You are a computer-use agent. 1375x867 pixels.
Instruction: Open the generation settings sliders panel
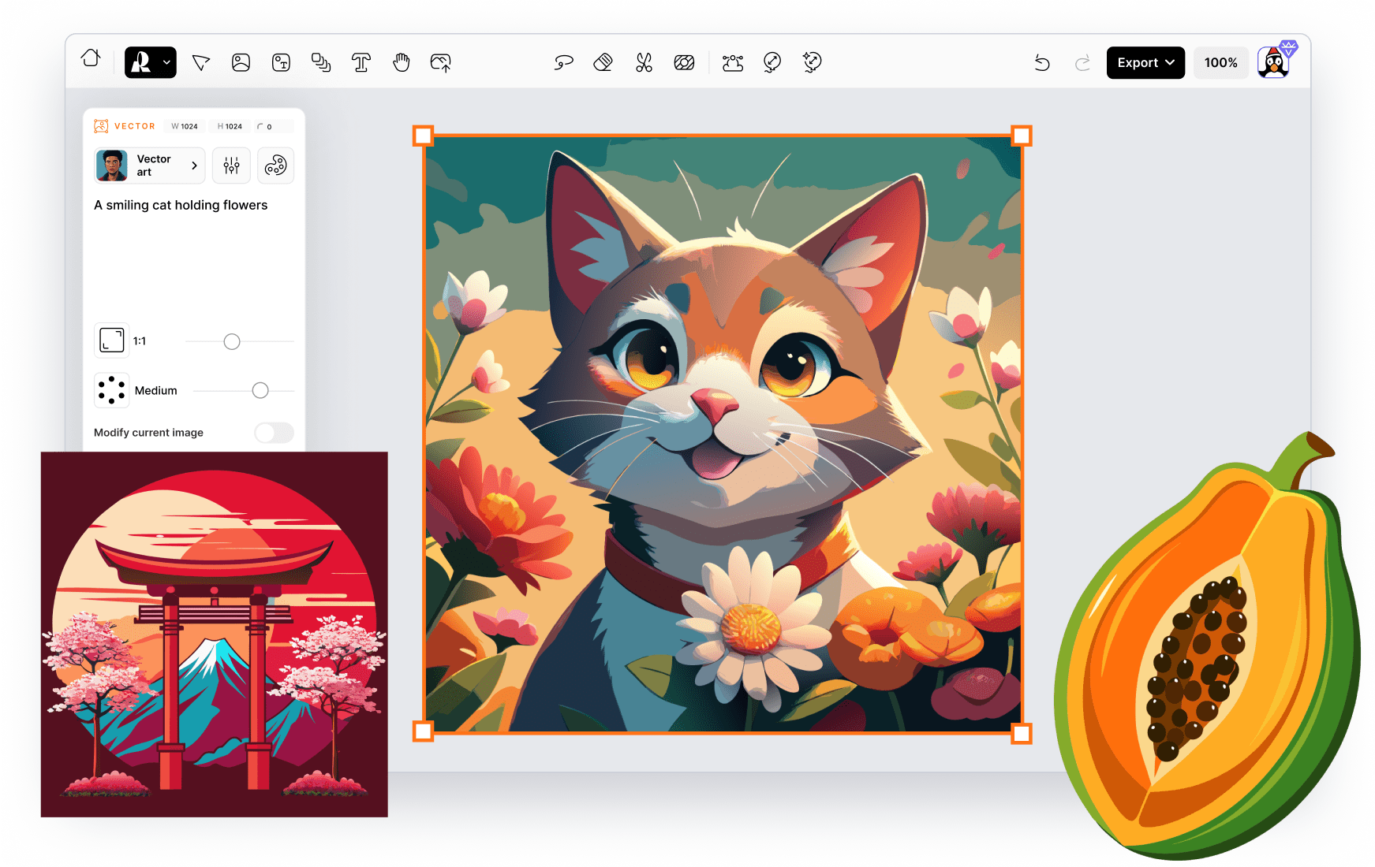click(231, 166)
